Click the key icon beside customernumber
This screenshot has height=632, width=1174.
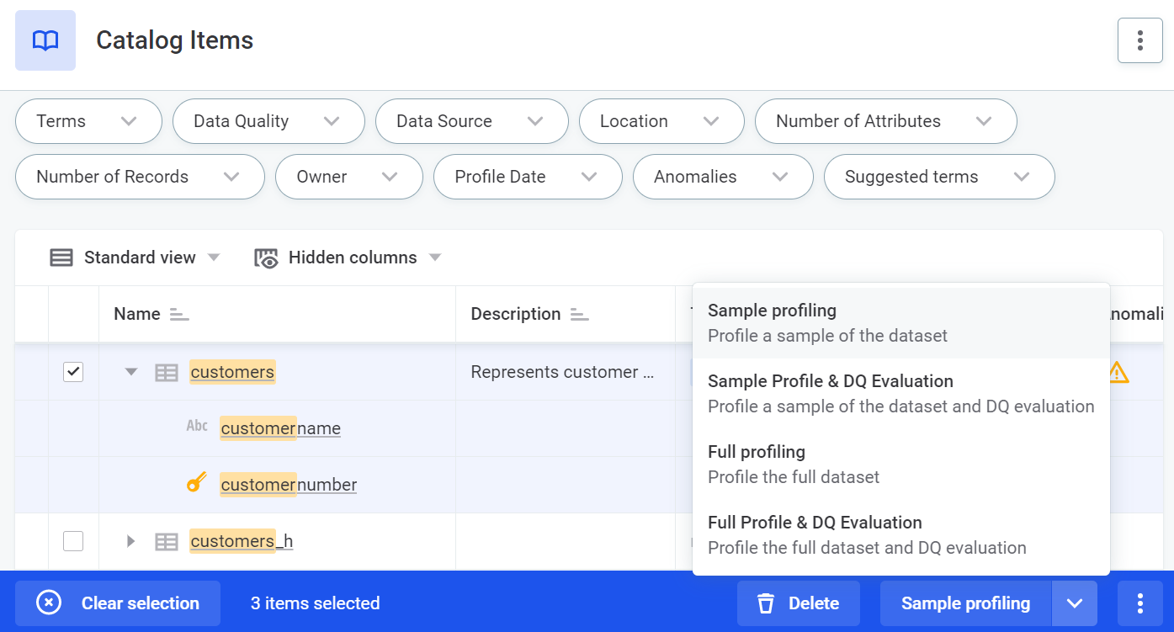point(196,483)
